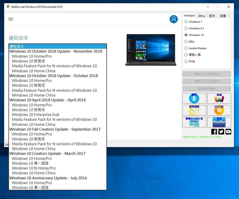Pick Windows 10 Home China under Creators Update March 2017

click(58, 173)
